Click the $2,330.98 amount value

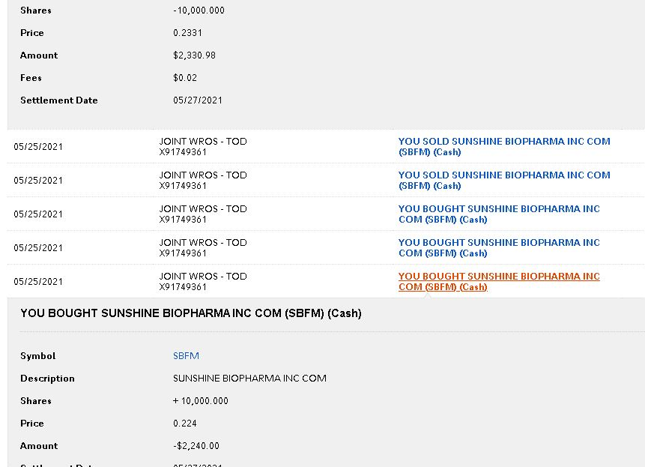[x=195, y=55]
